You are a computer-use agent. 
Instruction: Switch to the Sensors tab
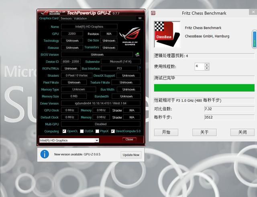click(x=66, y=18)
